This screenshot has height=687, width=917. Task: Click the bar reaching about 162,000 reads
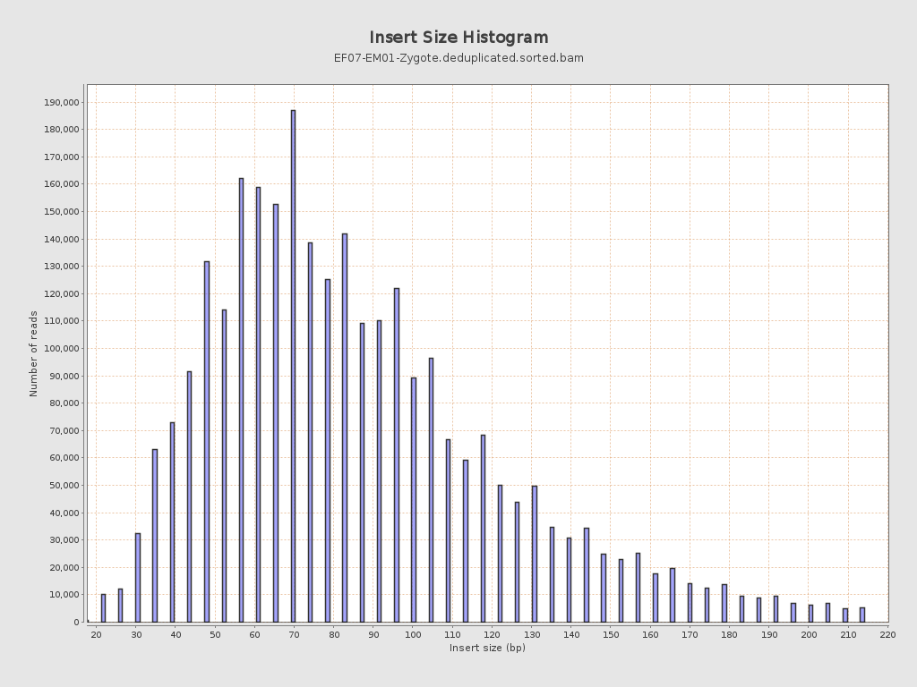[x=242, y=400]
